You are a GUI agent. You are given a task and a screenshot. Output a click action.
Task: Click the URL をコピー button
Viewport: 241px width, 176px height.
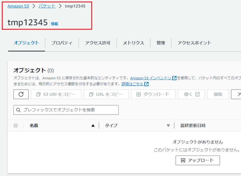tap(106, 94)
